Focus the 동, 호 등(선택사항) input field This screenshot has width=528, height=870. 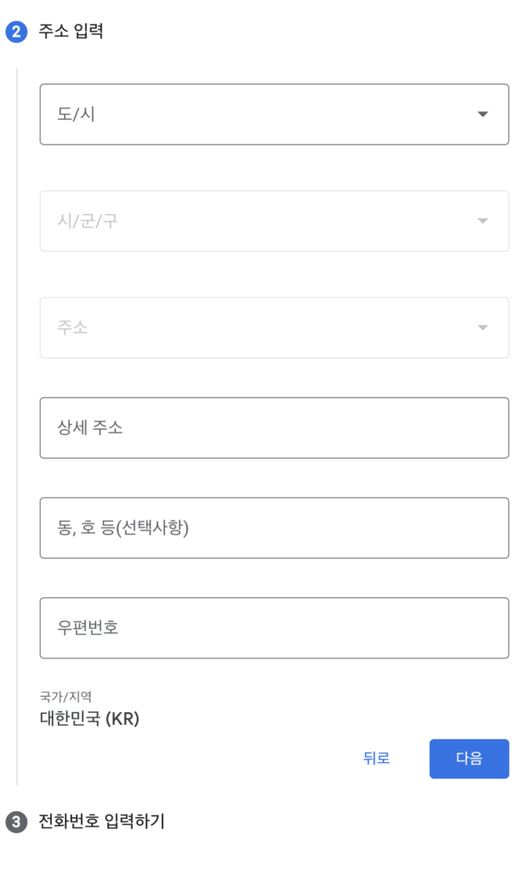pyautogui.click(x=274, y=528)
